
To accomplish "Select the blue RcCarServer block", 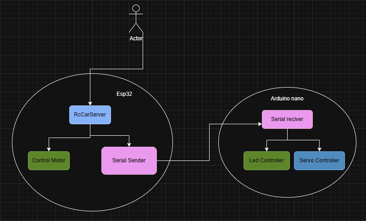I will 90,115.
